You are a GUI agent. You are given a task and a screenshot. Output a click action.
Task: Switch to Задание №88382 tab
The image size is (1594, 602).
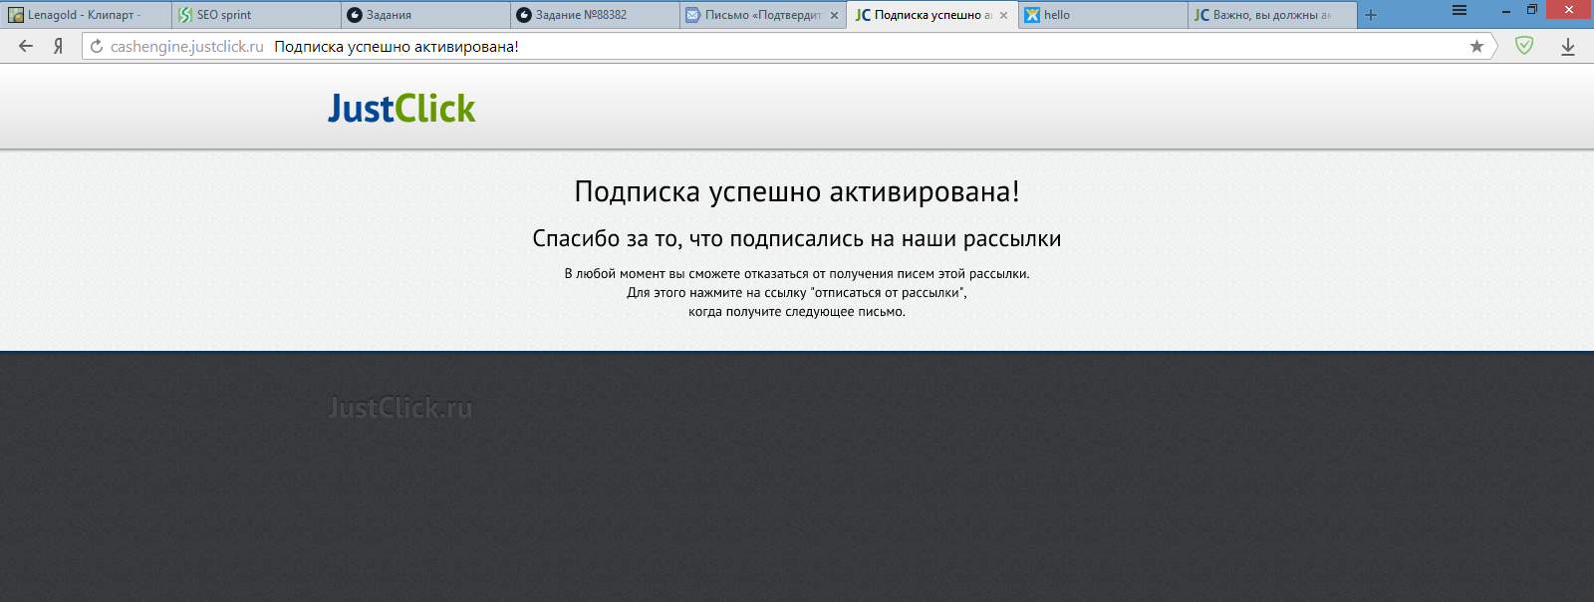point(594,15)
